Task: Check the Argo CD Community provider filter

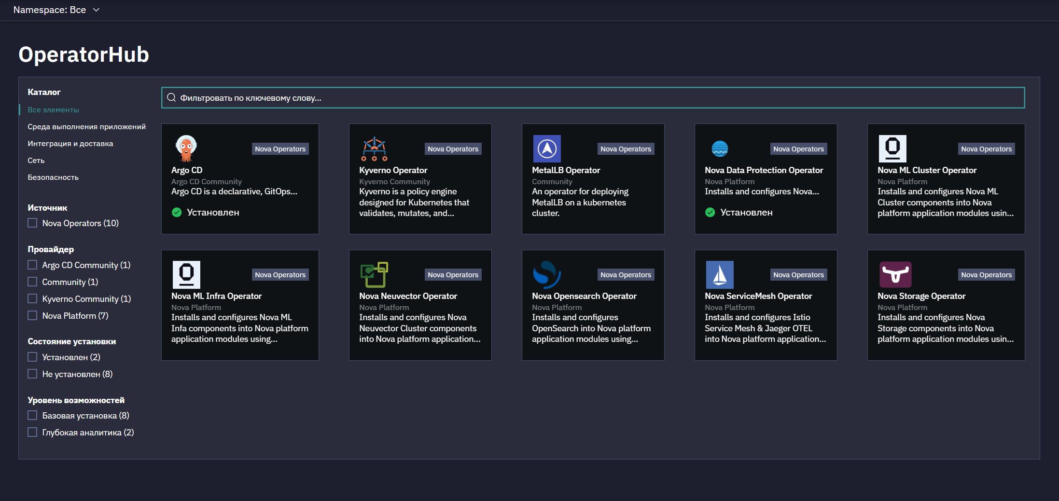Action: point(32,265)
